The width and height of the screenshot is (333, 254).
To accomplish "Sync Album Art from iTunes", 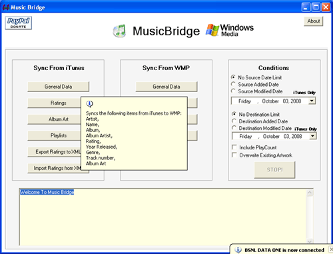I will 55,119.
